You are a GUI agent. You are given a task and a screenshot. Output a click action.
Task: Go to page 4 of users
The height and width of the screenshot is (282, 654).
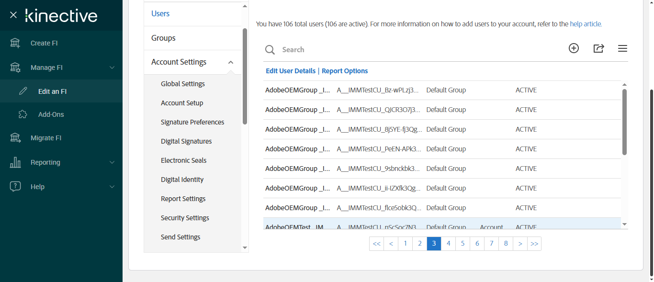(x=449, y=243)
